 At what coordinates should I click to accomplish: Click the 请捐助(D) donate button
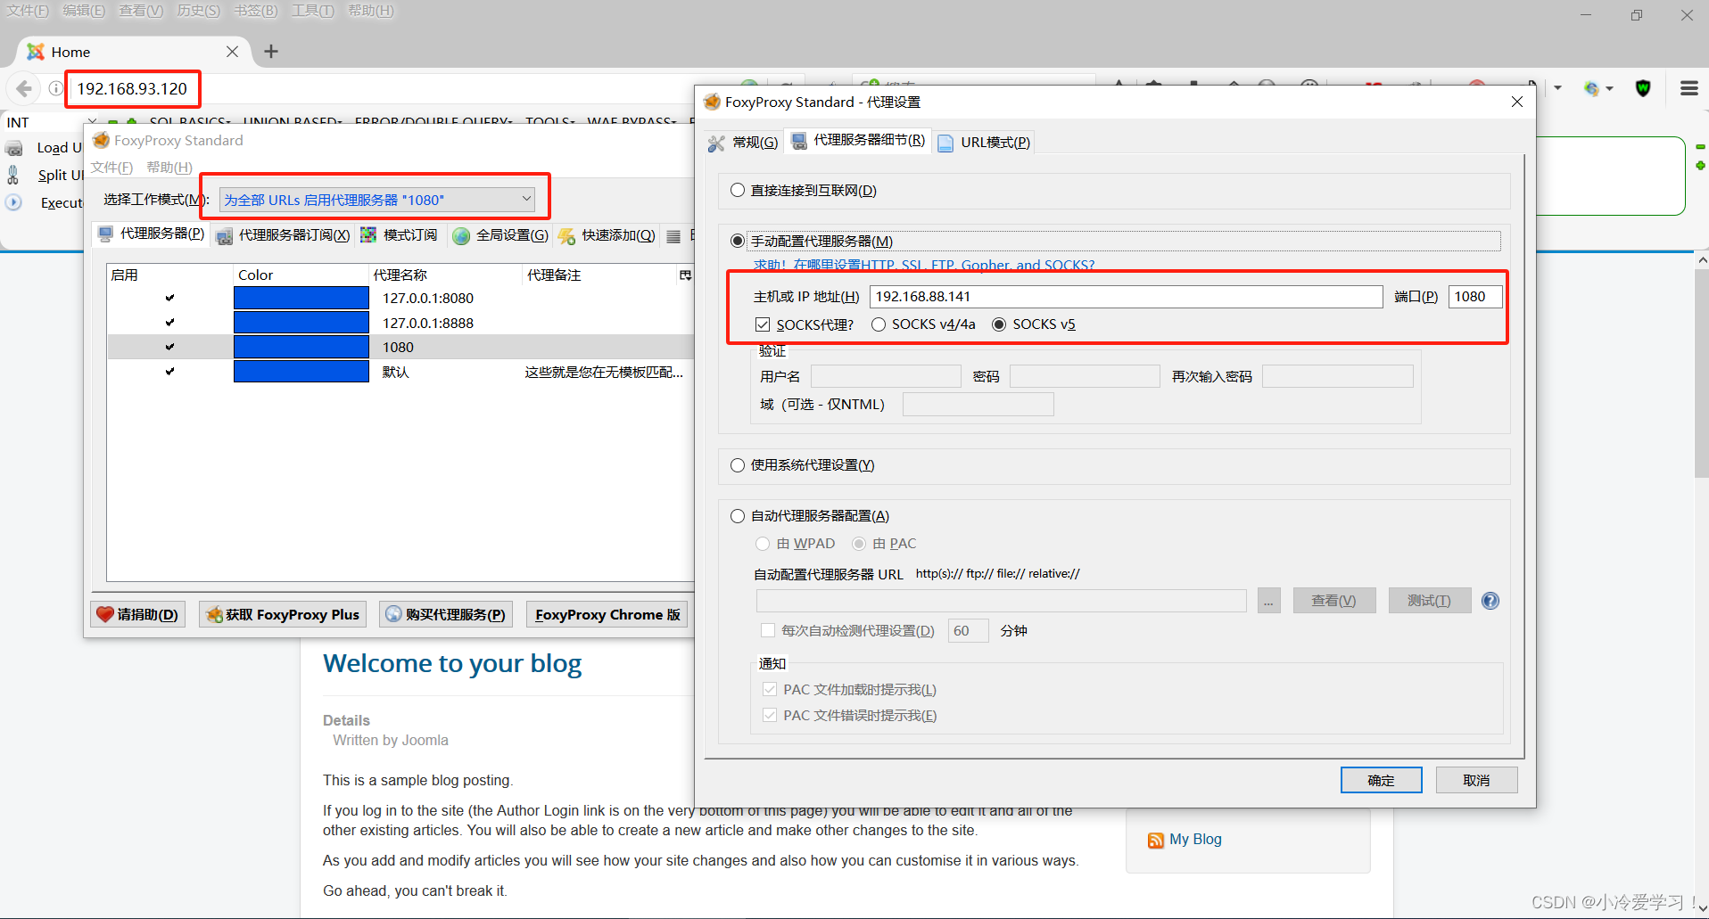(x=138, y=614)
